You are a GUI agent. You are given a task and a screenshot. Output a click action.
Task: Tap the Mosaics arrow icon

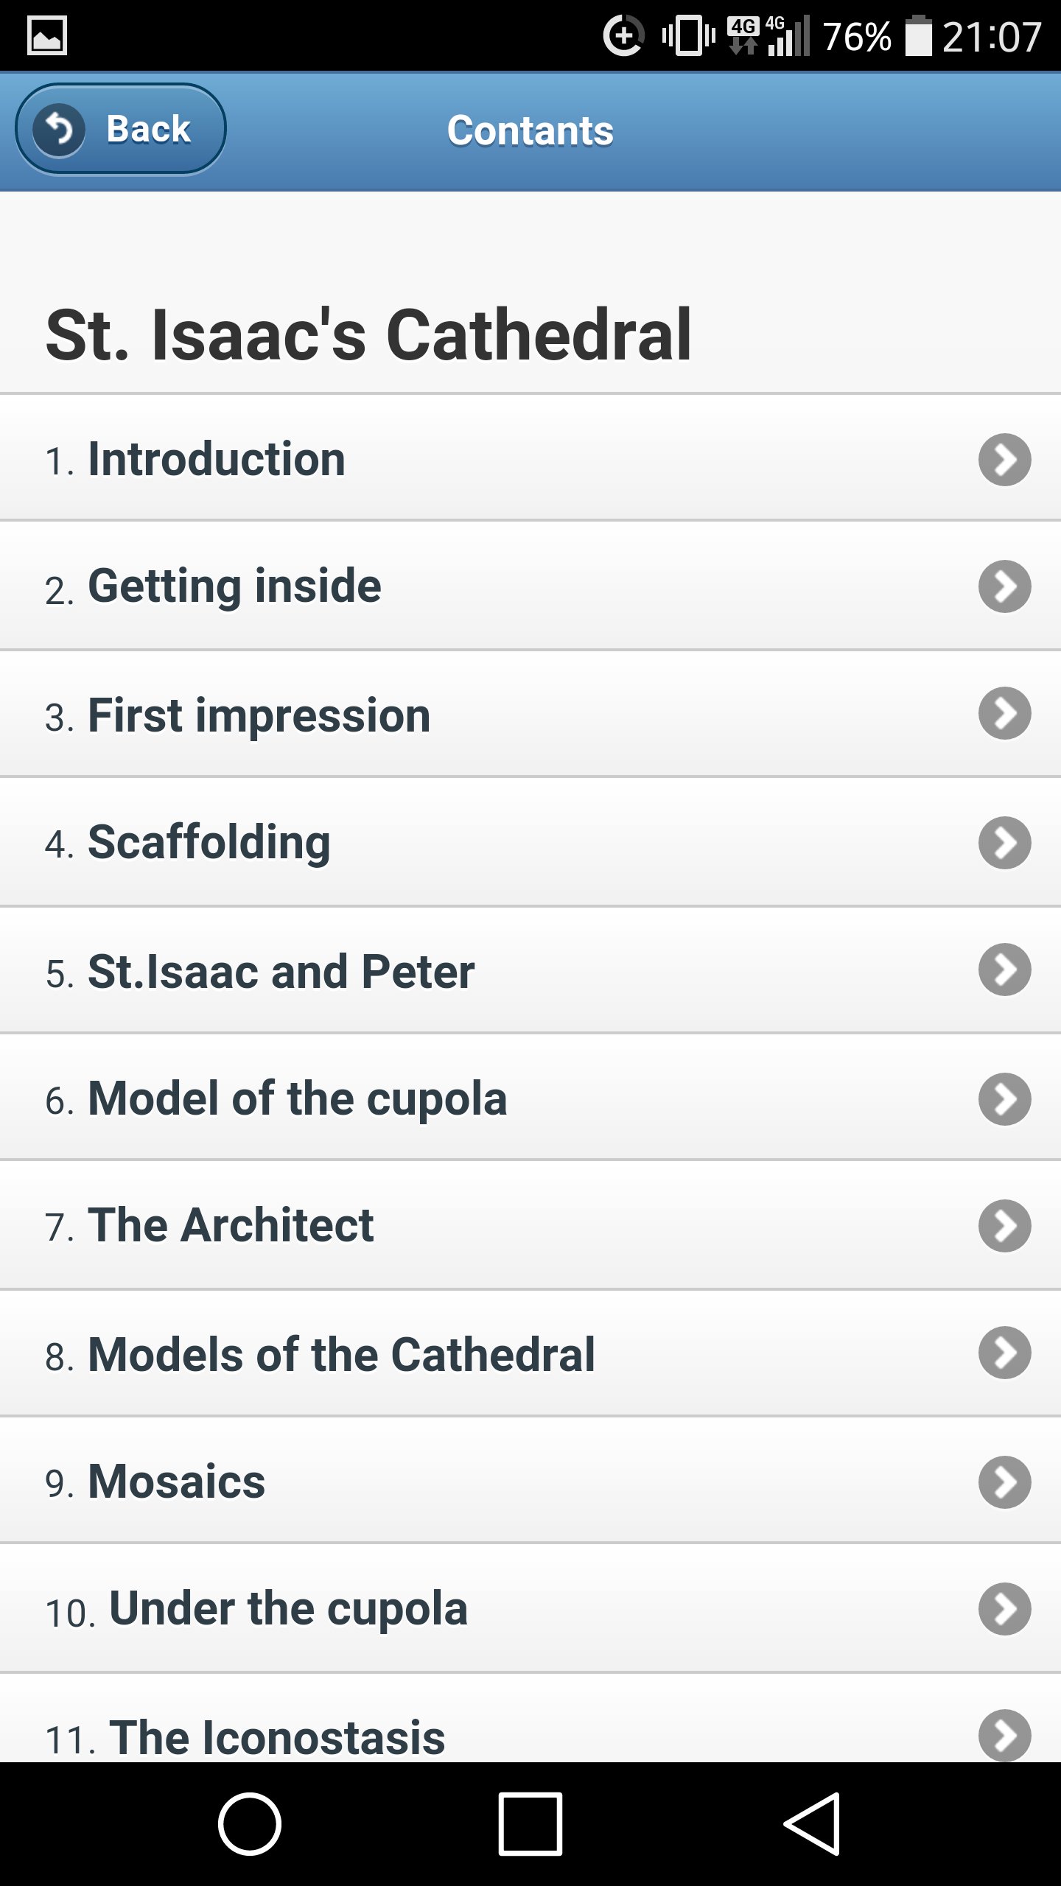(1004, 1482)
